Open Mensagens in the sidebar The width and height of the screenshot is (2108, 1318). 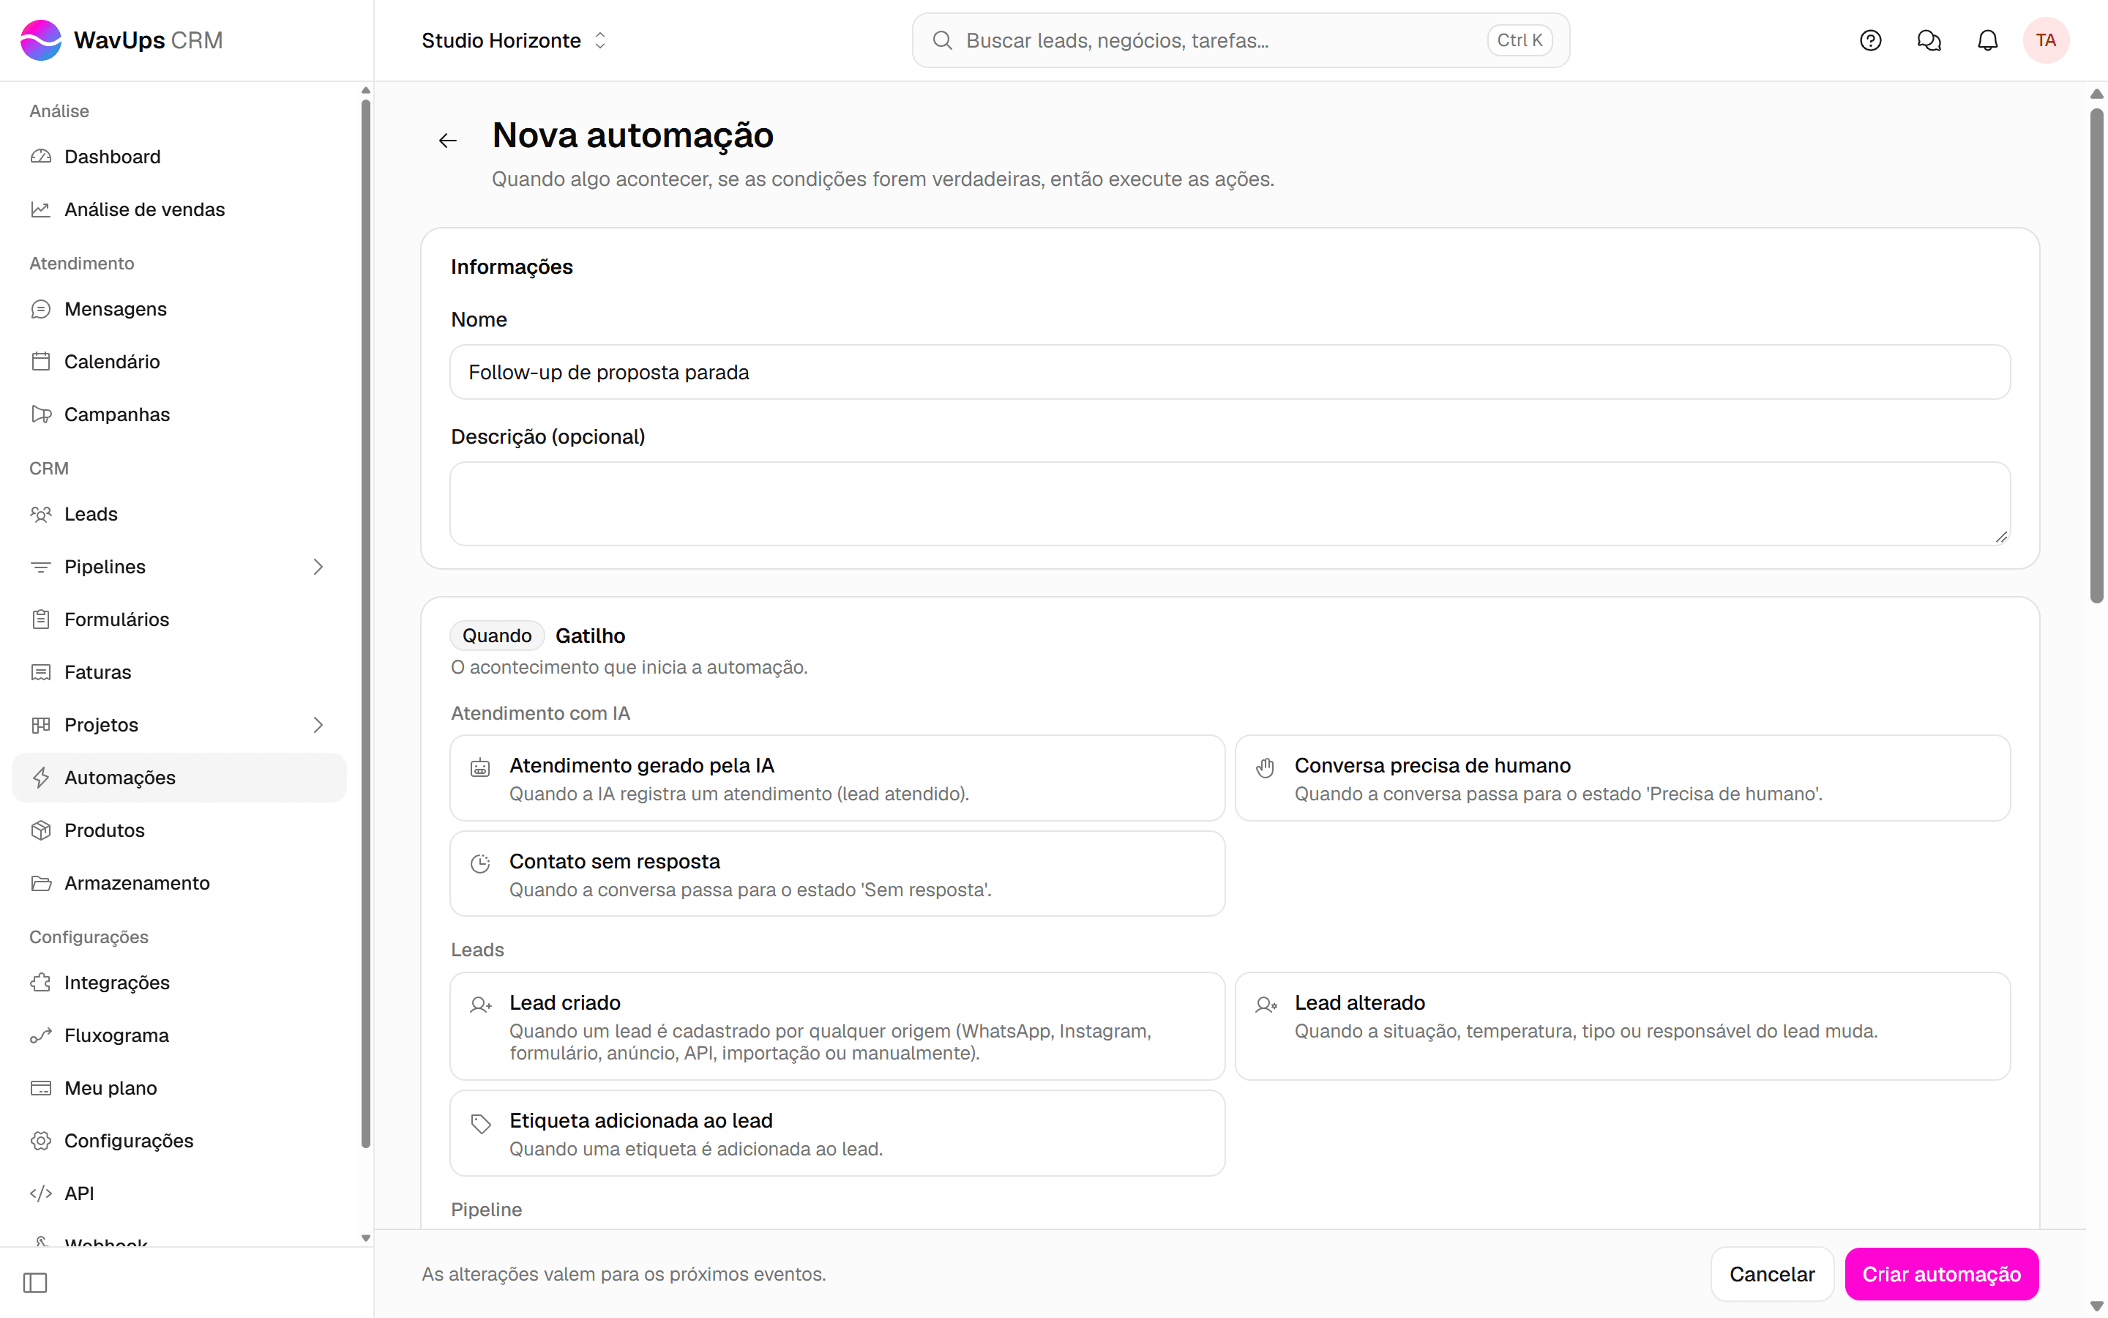(x=179, y=308)
